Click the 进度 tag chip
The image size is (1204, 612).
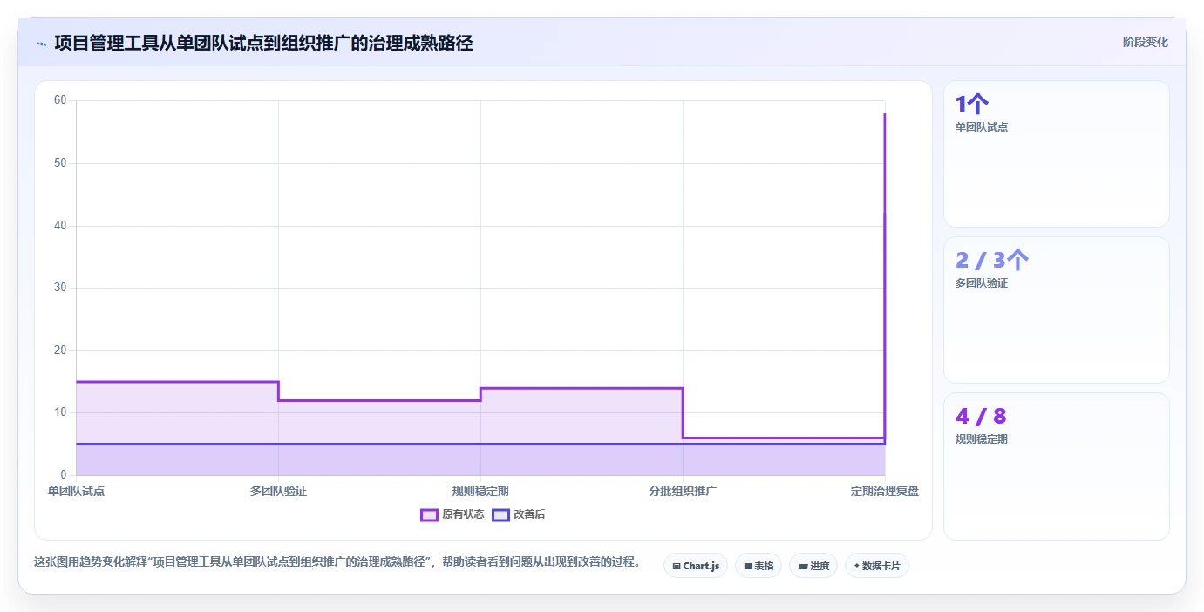click(813, 566)
